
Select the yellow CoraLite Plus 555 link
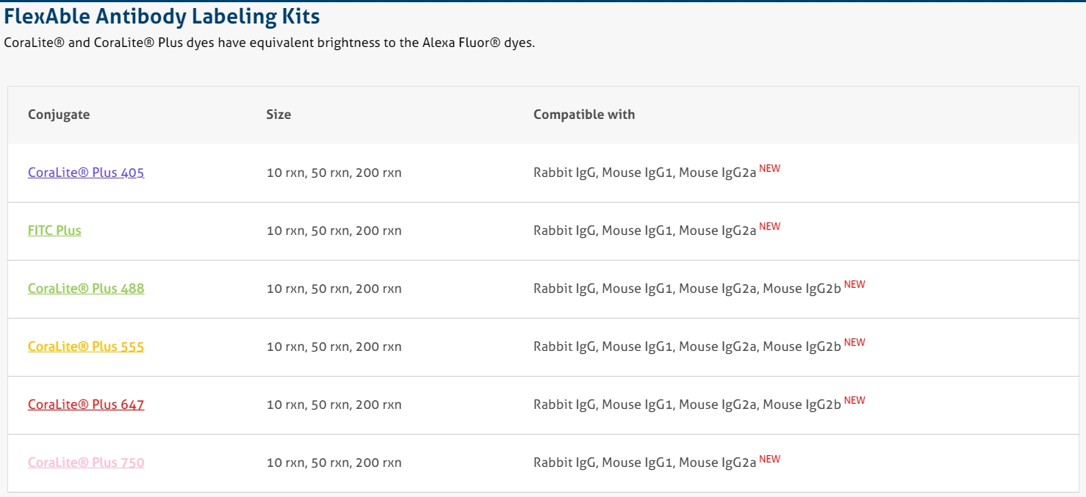[x=86, y=347]
